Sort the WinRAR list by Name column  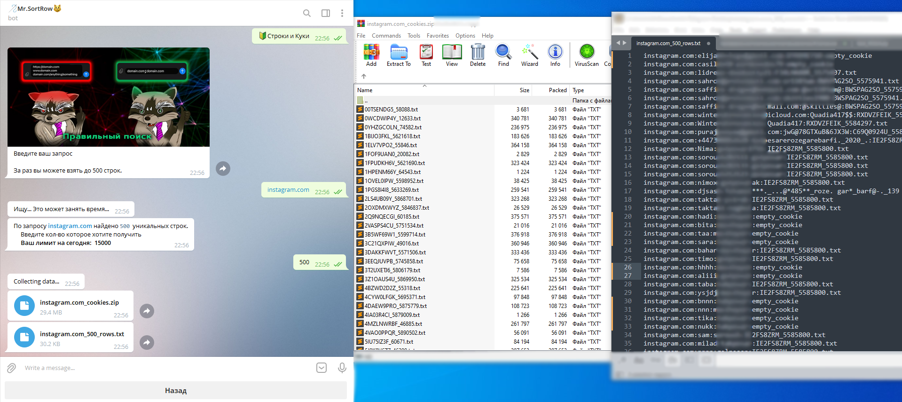point(425,90)
